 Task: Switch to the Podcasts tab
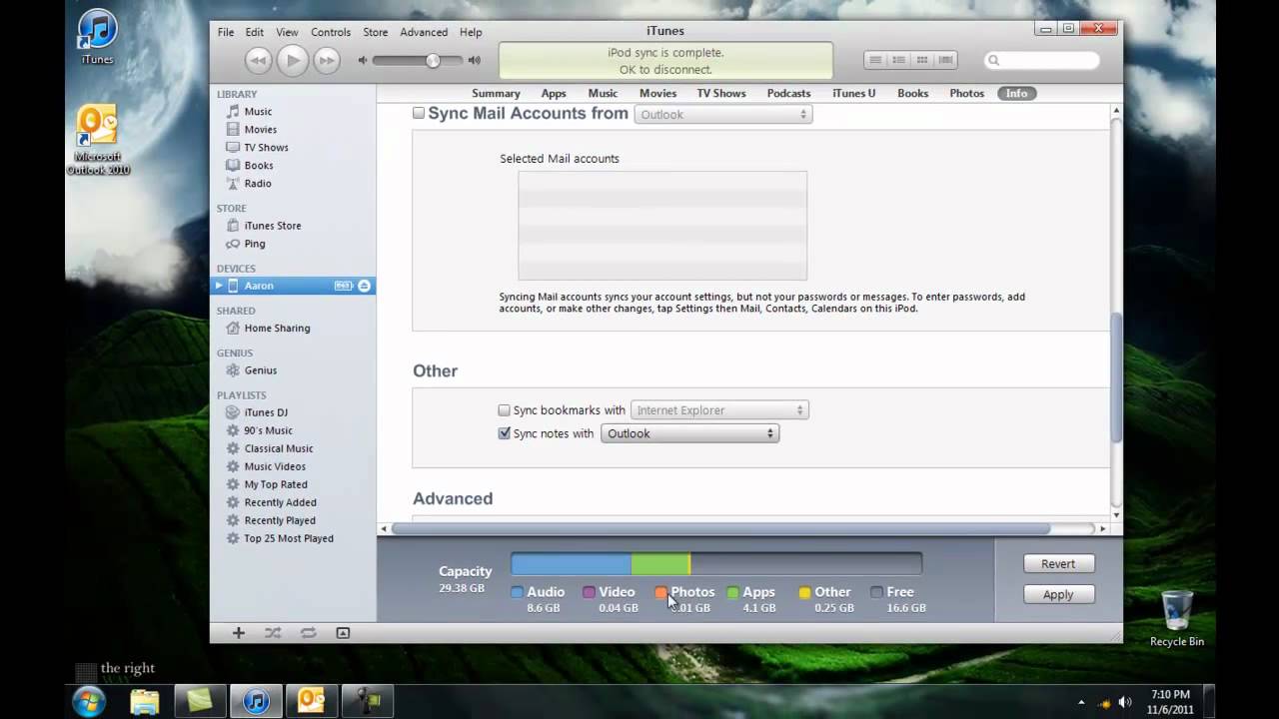click(x=788, y=94)
